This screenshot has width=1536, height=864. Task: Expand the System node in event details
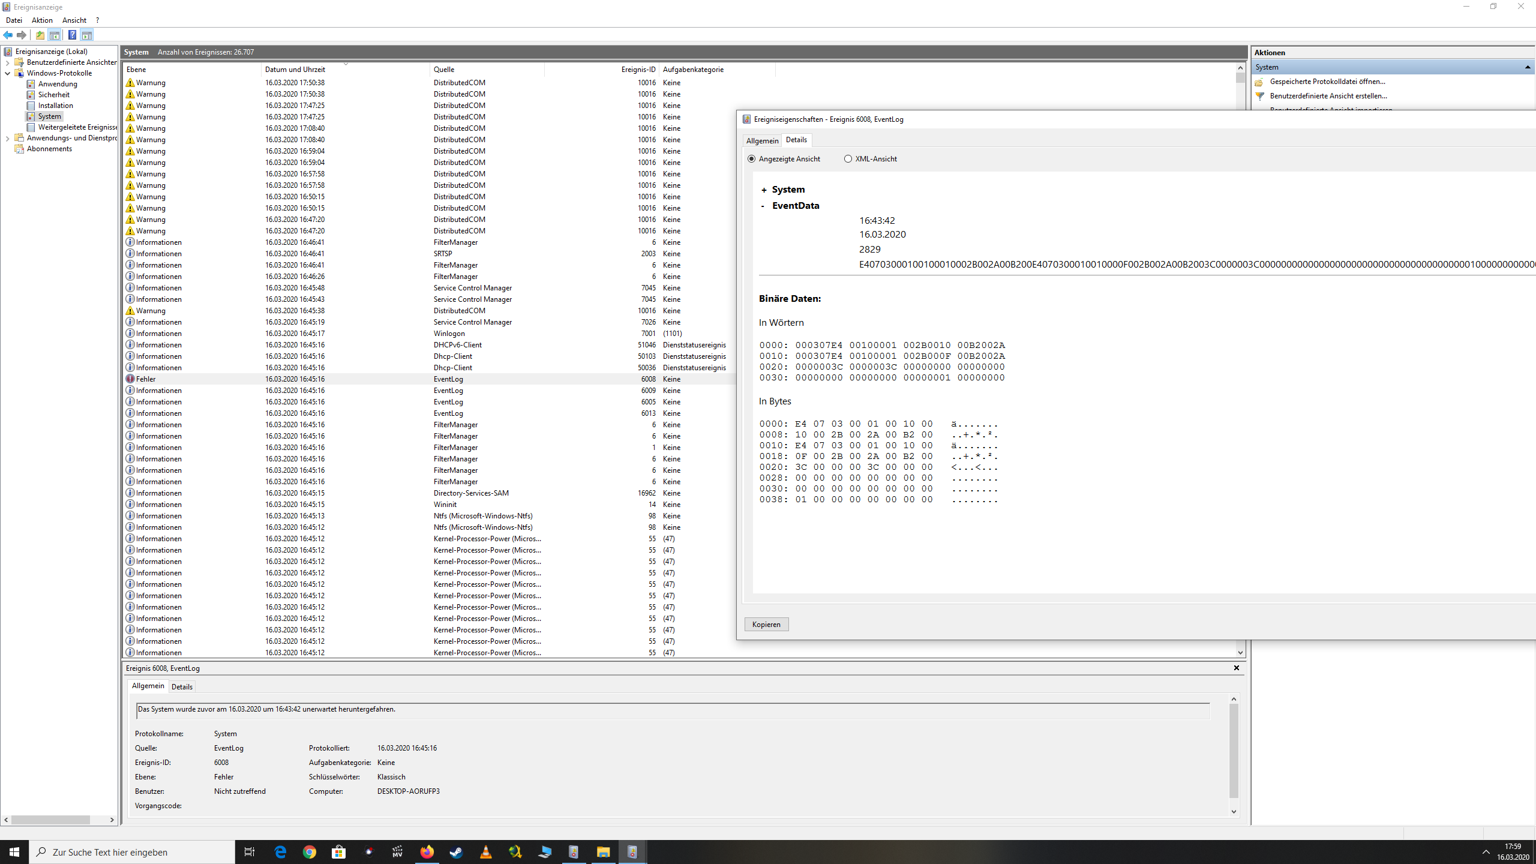click(x=764, y=190)
